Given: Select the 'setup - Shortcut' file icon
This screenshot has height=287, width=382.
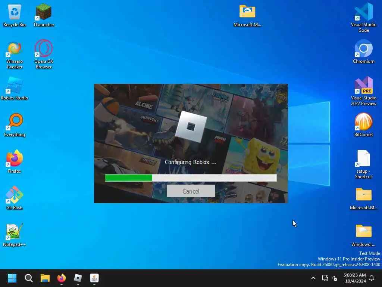Looking at the screenshot, I should coord(363,164).
